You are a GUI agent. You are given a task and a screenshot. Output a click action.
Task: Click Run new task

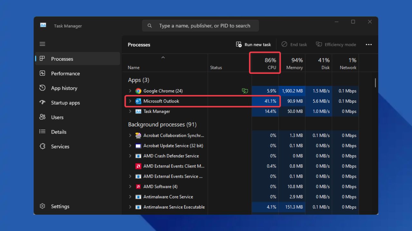point(253,44)
